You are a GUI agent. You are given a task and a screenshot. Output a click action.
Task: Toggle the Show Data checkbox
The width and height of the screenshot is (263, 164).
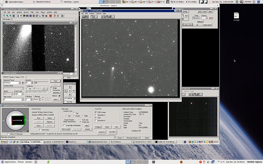click(x=40, y=130)
